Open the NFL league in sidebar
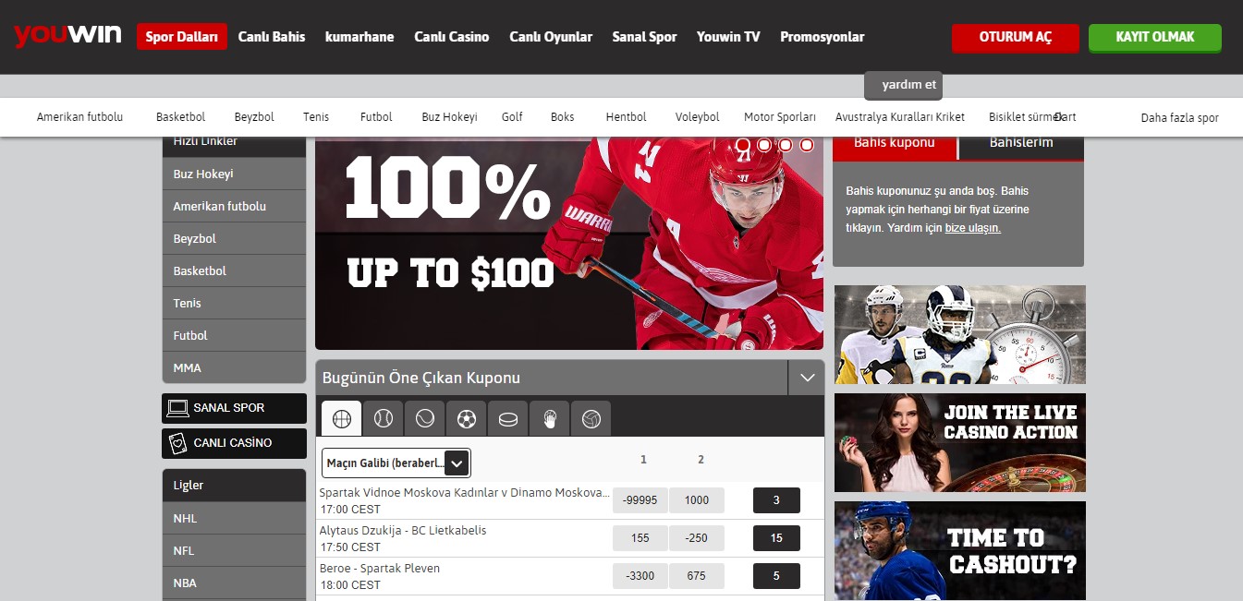 (234, 550)
